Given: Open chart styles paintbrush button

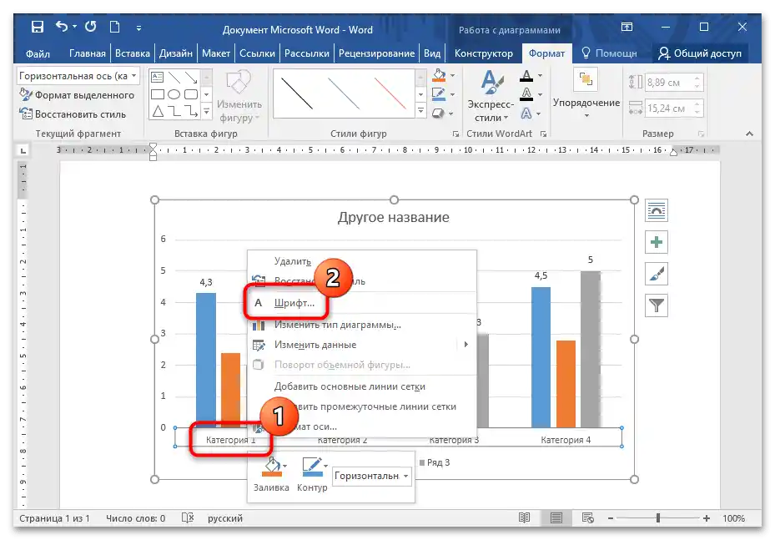Looking at the screenshot, I should [x=657, y=274].
